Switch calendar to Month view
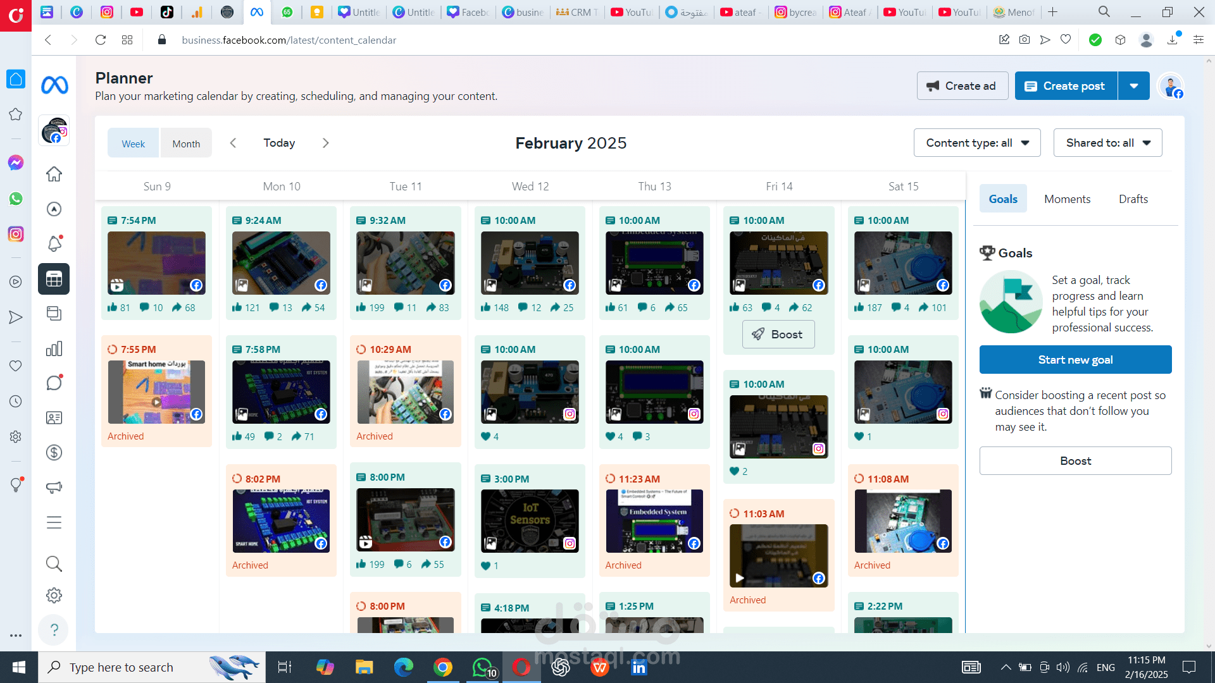 186,144
